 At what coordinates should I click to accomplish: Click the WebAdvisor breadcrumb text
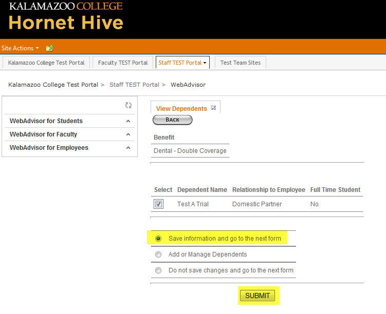[188, 85]
